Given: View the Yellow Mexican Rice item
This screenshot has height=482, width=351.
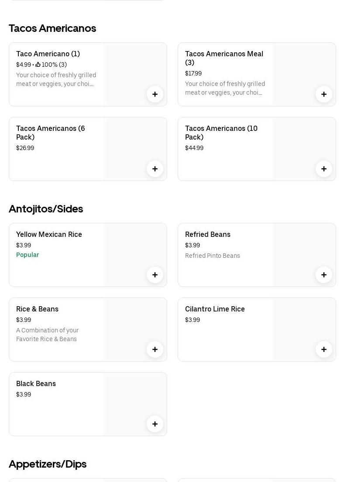Looking at the screenshot, I should [x=49, y=234].
